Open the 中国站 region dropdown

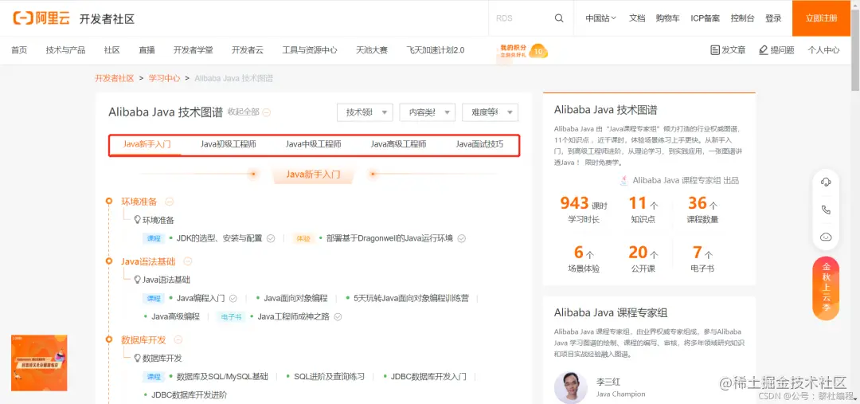(x=600, y=18)
